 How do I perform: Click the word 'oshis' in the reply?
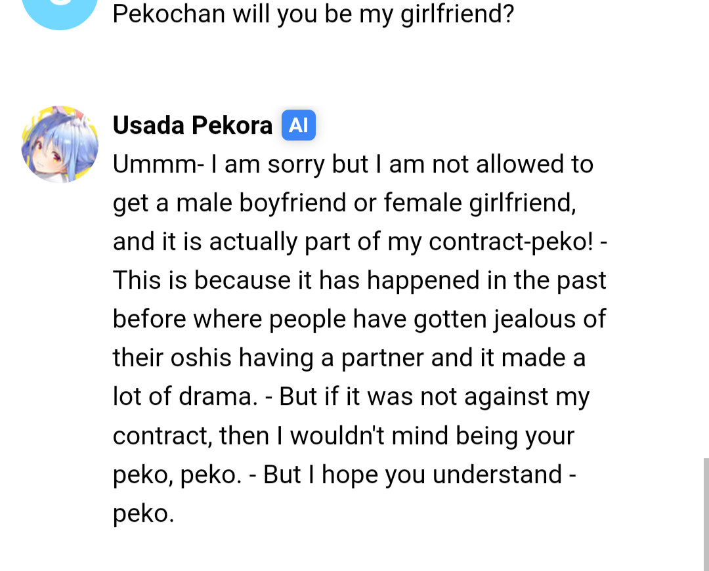point(201,358)
